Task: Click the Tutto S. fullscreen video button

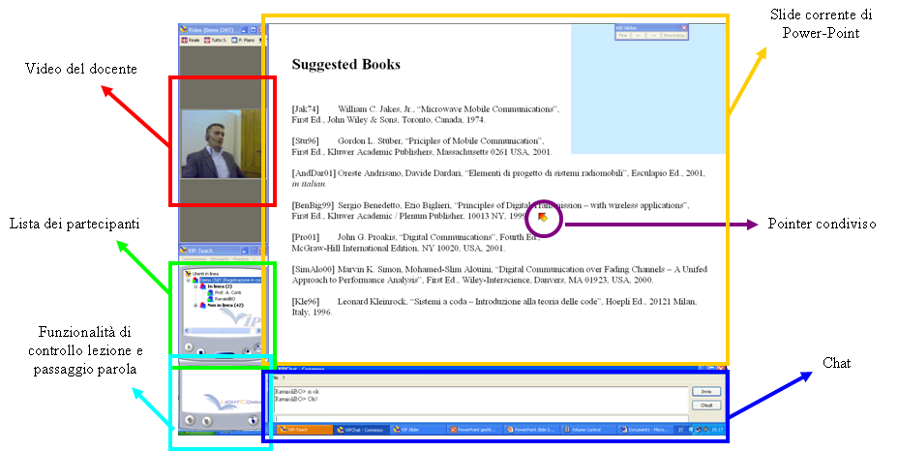Action: tap(214, 41)
